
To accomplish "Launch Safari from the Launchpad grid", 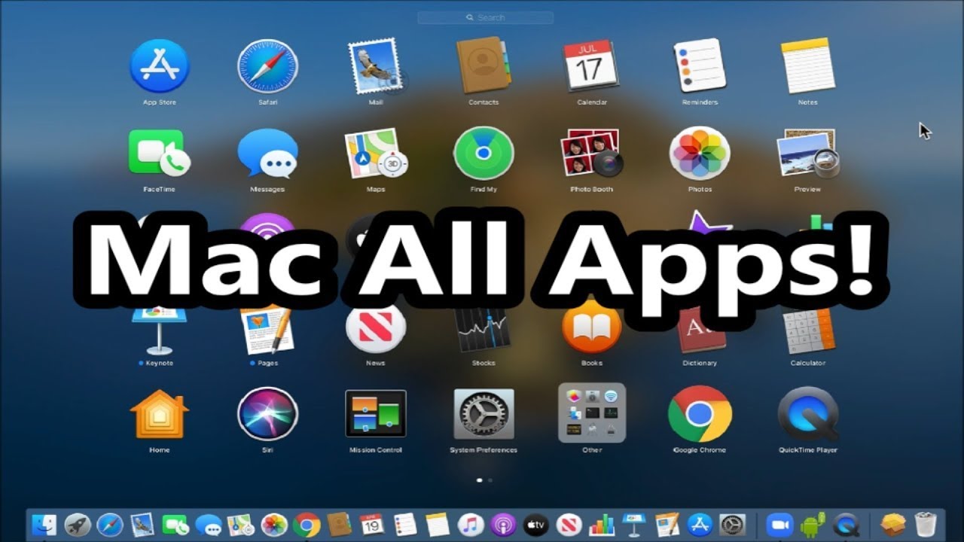I will (267, 66).
